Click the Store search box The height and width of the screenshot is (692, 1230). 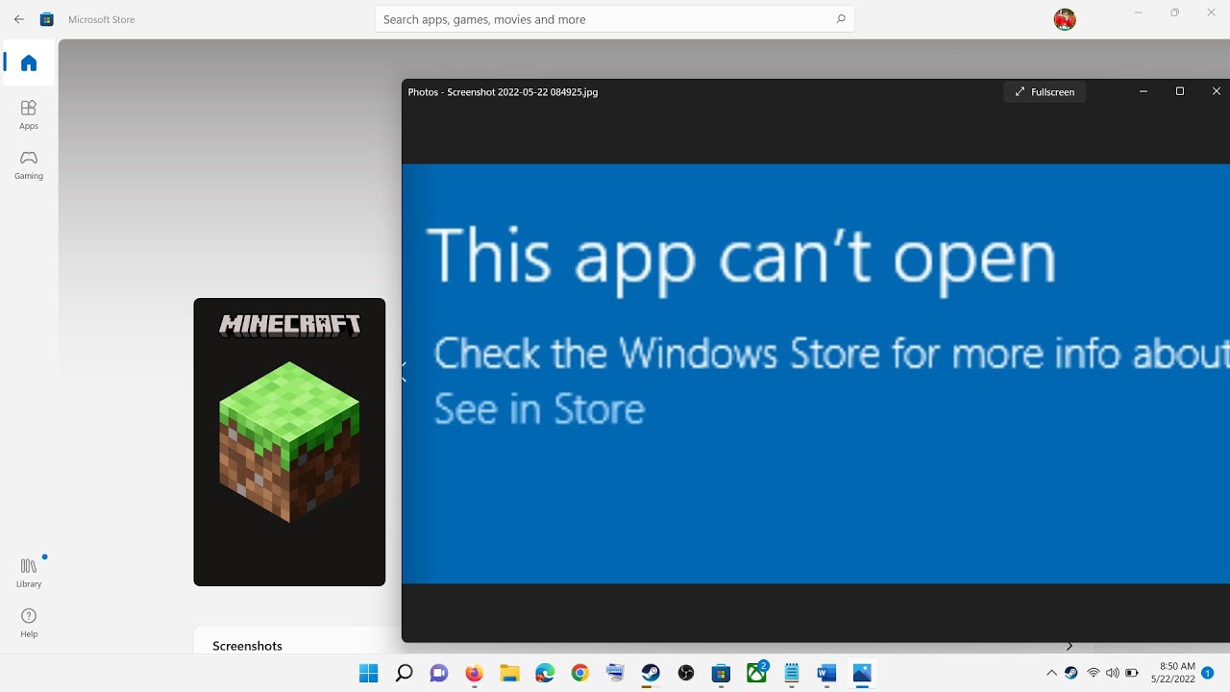pyautogui.click(x=614, y=19)
